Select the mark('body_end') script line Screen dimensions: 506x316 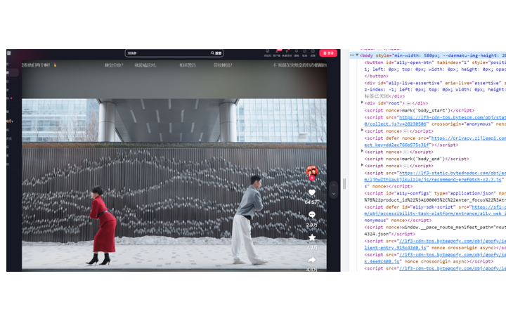click(x=417, y=159)
